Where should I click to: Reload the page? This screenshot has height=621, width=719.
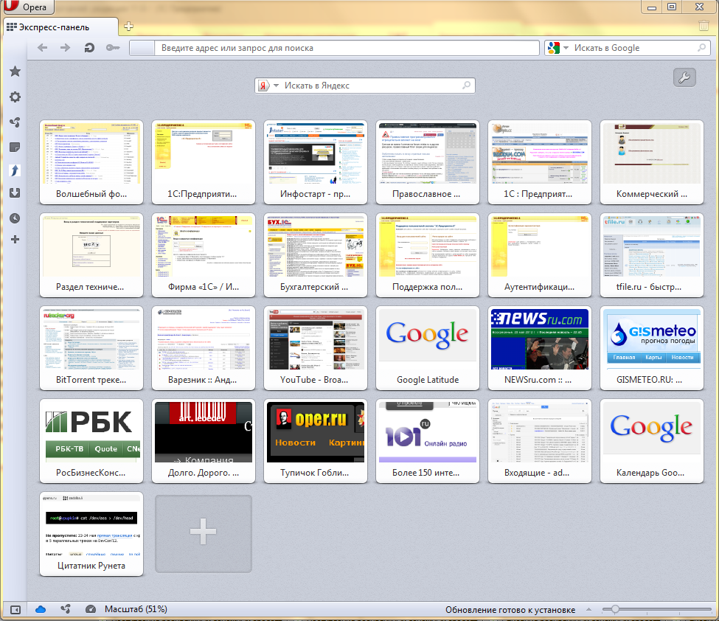click(x=89, y=48)
